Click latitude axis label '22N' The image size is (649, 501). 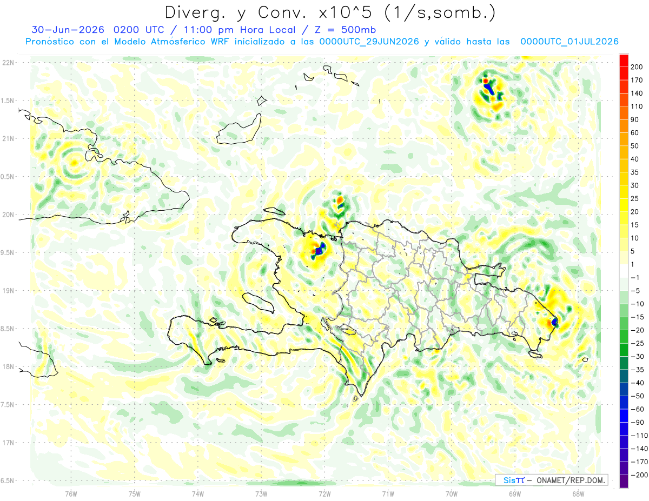(x=8, y=62)
